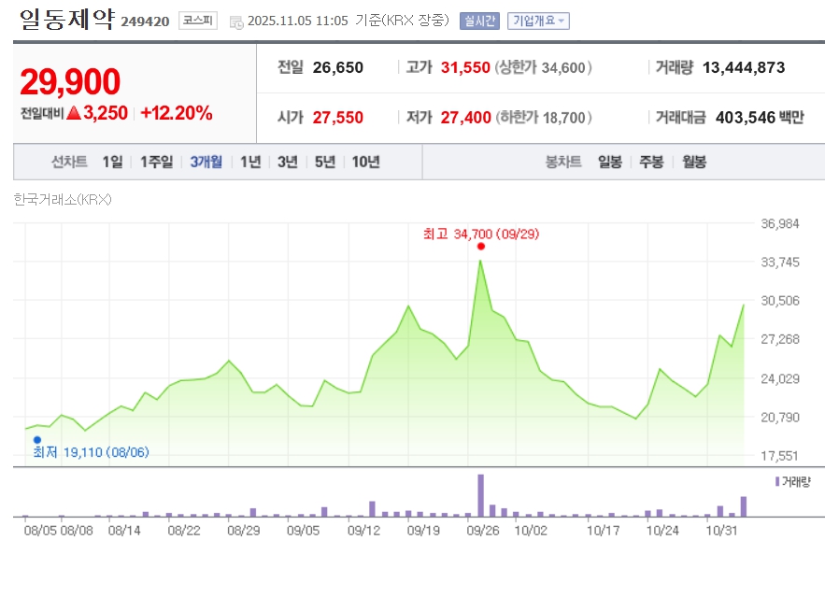Switch to 일봉 daily candle chart

point(610,162)
